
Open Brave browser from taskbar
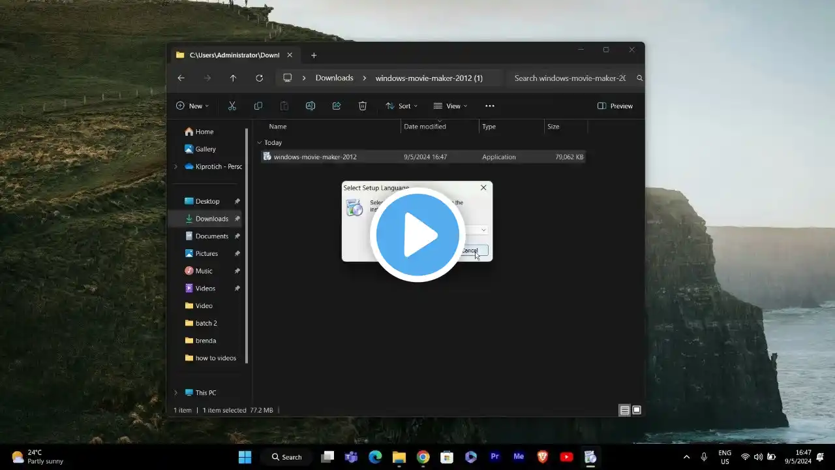click(x=543, y=457)
